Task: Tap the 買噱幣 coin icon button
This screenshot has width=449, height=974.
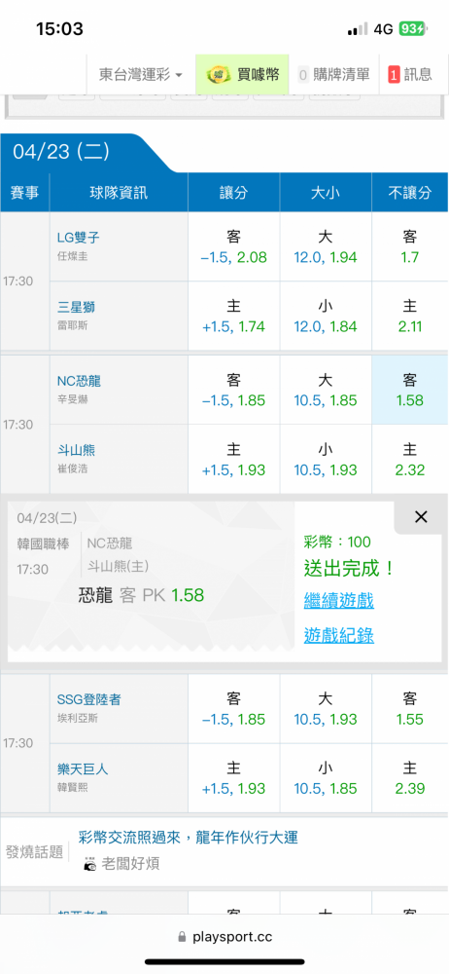Action: (243, 75)
